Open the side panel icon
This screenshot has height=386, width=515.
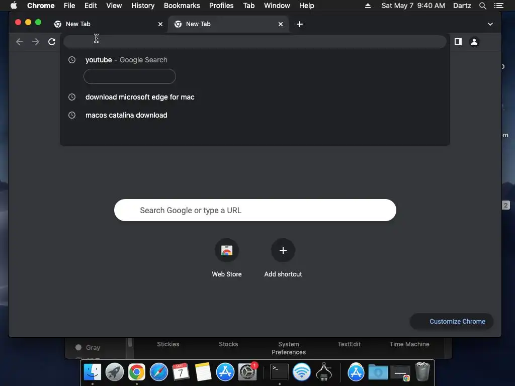(458, 42)
